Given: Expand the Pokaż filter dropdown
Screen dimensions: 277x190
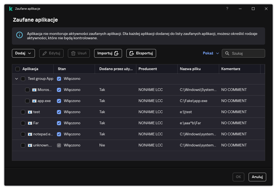Looking at the screenshot, I should [211, 53].
